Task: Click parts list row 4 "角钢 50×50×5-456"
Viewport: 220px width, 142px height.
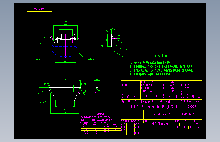Action: click(149, 82)
